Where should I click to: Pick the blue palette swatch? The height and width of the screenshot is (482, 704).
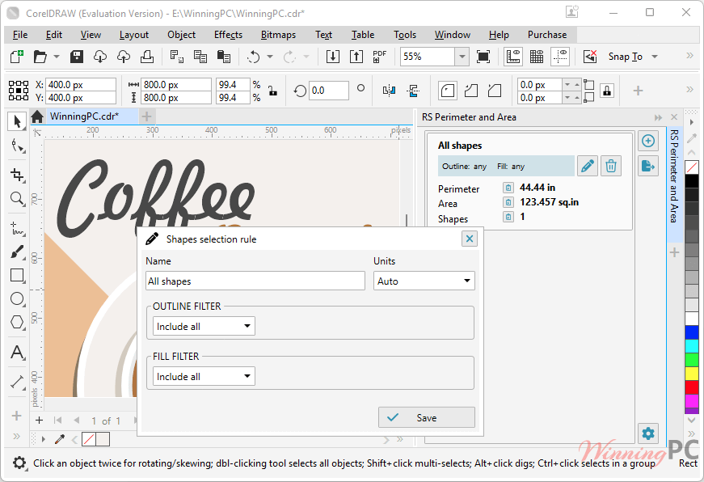[692, 332]
